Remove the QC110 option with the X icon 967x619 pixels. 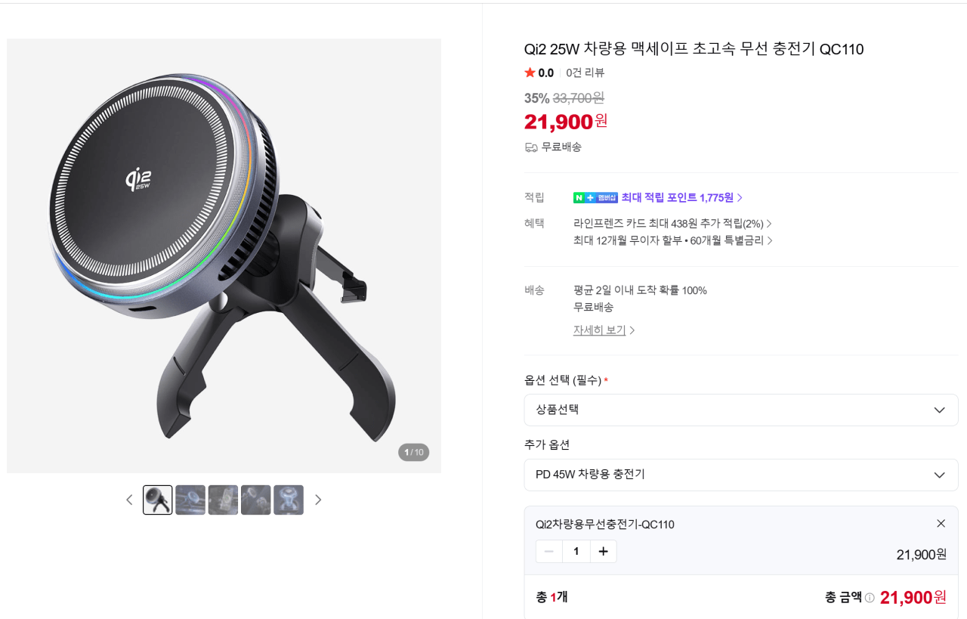tap(941, 523)
